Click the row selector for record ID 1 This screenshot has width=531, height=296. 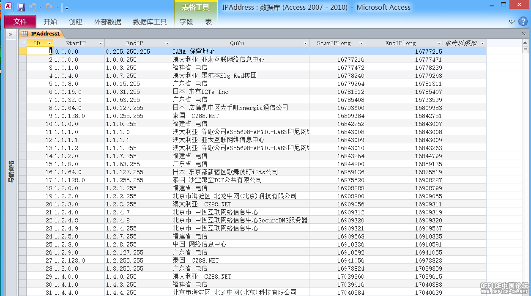pyautogui.click(x=22, y=51)
